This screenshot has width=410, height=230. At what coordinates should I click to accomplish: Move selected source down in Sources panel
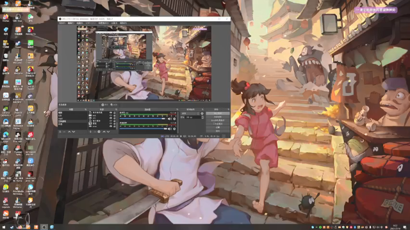(108, 132)
